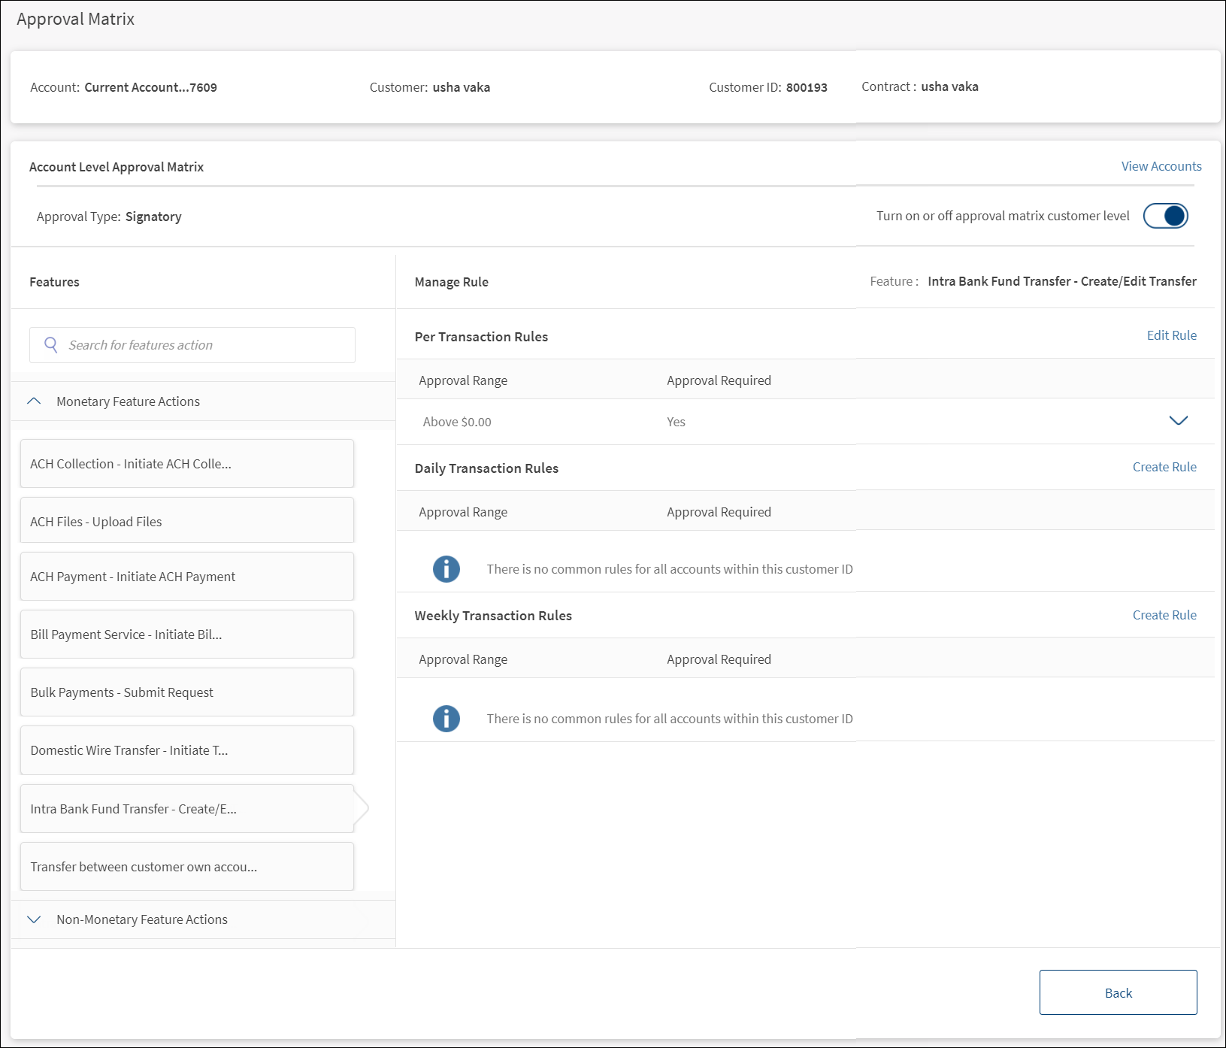The width and height of the screenshot is (1226, 1048).
Task: Click the search magnifier icon
Action: pos(51,345)
